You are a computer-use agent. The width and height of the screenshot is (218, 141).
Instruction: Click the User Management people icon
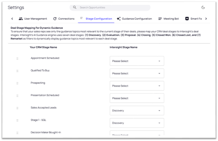pos(21,19)
